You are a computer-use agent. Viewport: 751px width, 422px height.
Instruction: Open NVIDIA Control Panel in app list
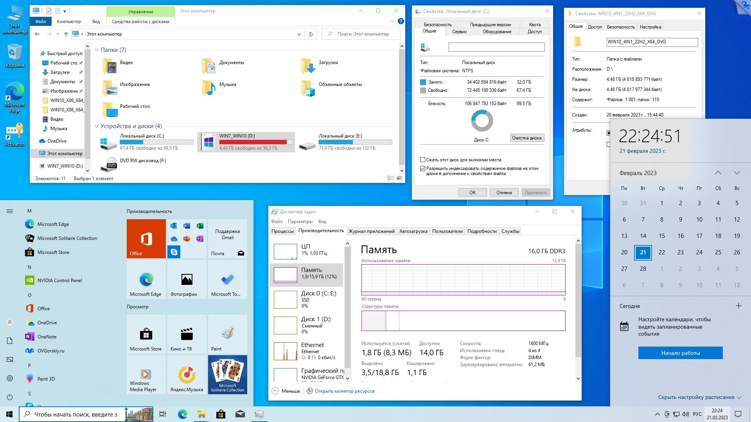coord(59,280)
